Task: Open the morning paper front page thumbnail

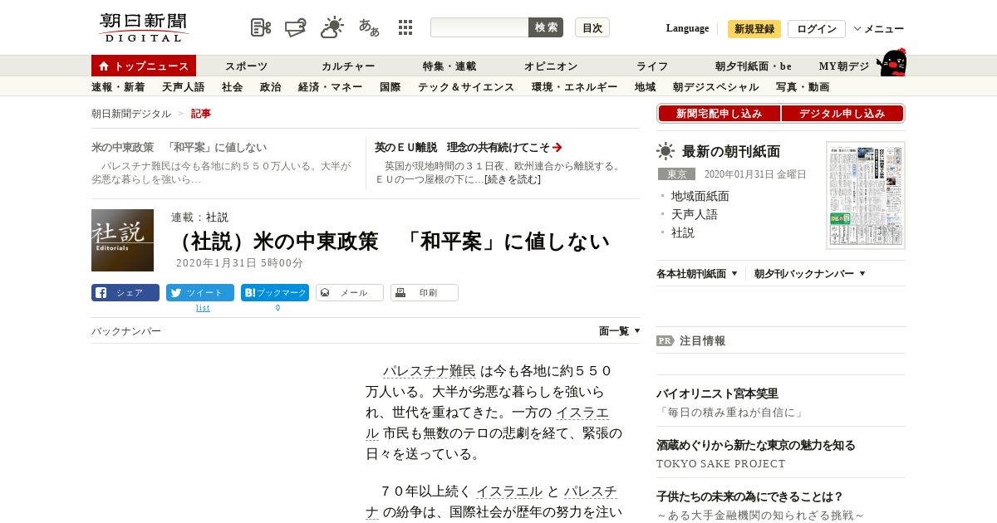Action: (x=866, y=195)
